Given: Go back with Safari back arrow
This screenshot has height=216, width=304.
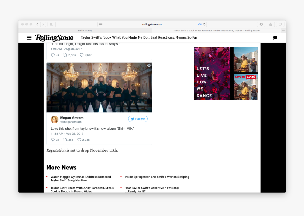Looking at the screenshot, I should [x=37, y=24].
